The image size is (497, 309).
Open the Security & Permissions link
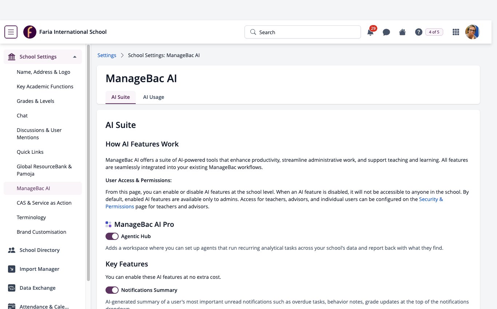coord(274,203)
